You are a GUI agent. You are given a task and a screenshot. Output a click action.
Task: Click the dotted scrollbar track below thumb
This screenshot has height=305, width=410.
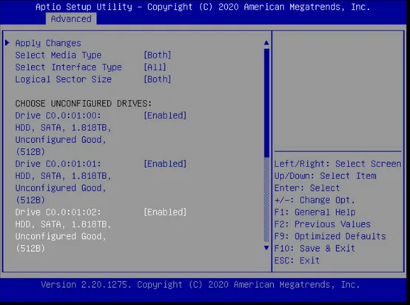tap(266, 200)
